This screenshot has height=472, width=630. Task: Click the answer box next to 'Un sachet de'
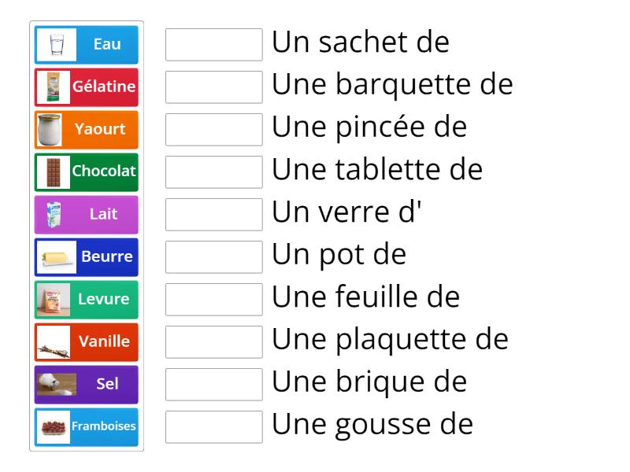pos(213,45)
